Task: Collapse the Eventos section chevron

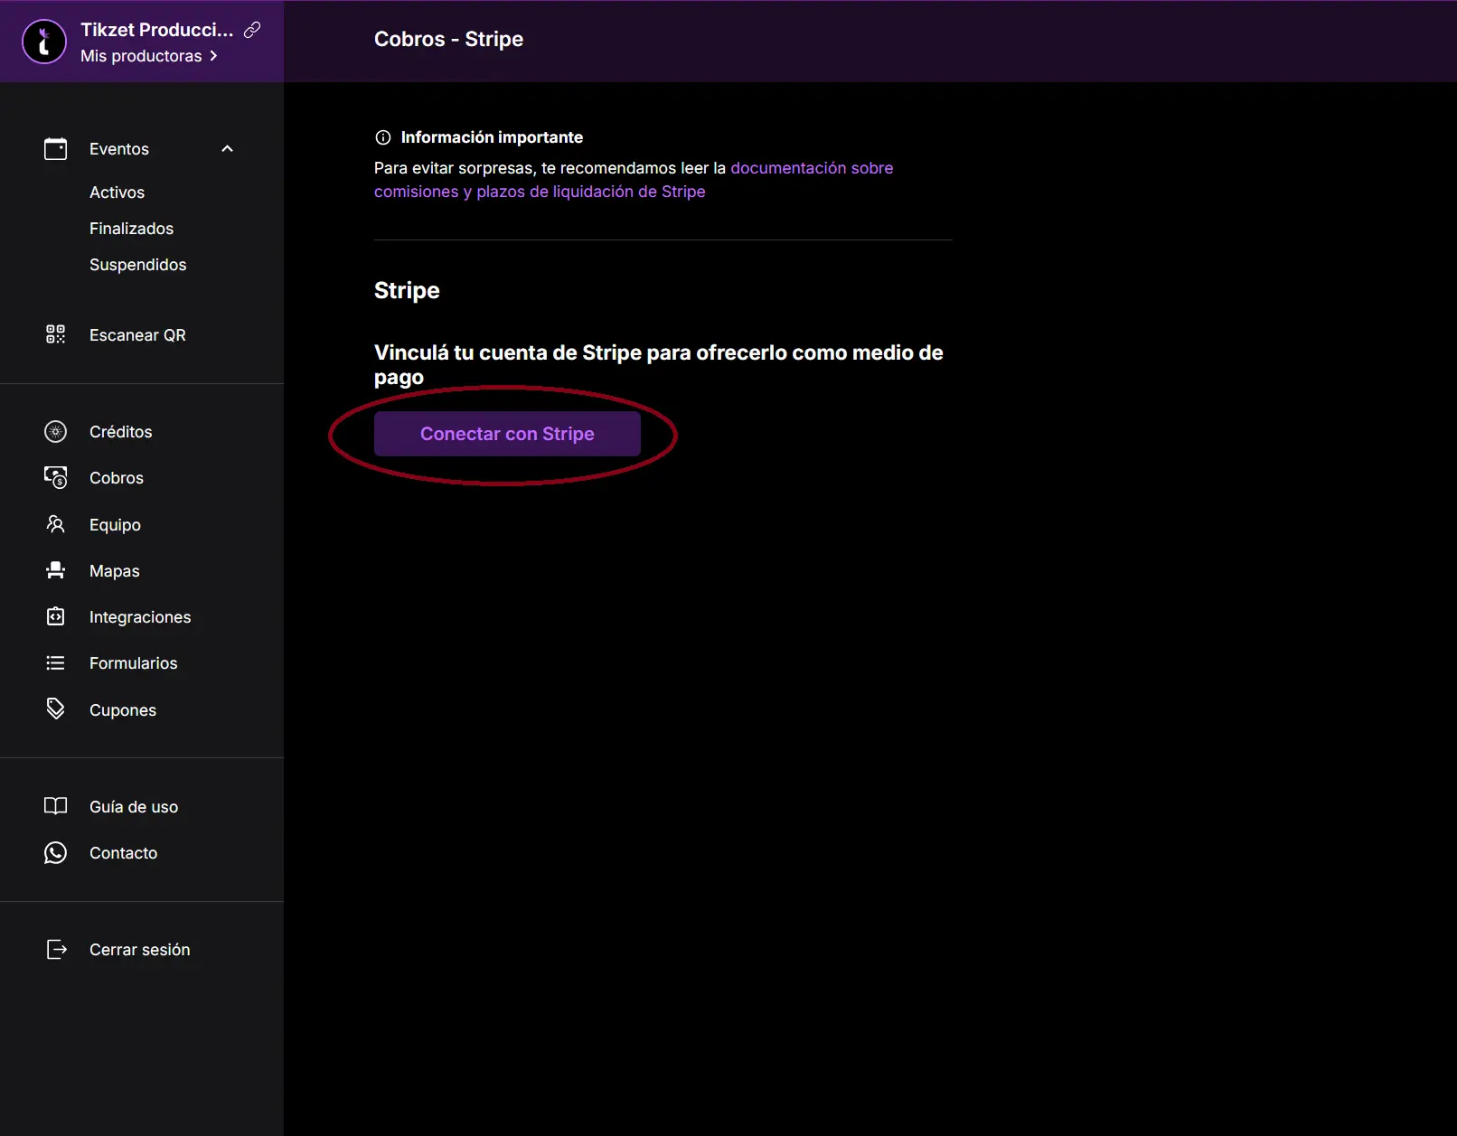Action: [227, 149]
